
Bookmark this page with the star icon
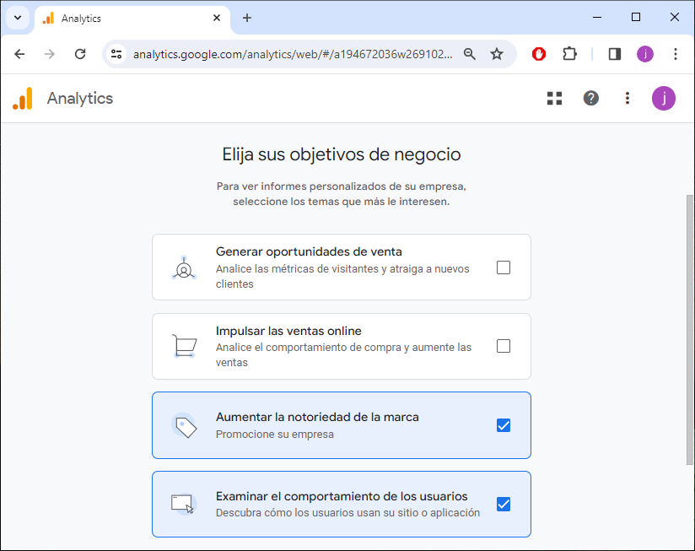tap(497, 54)
